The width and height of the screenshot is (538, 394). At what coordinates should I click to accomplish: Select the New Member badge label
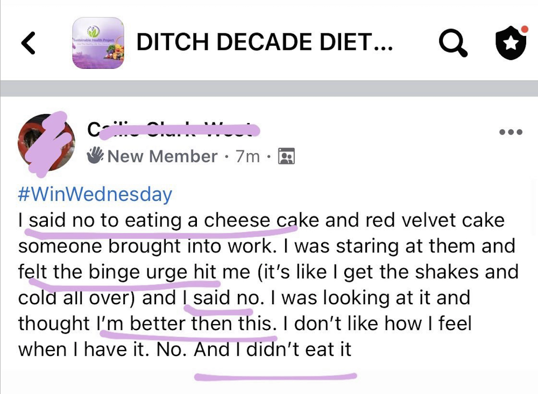point(162,156)
